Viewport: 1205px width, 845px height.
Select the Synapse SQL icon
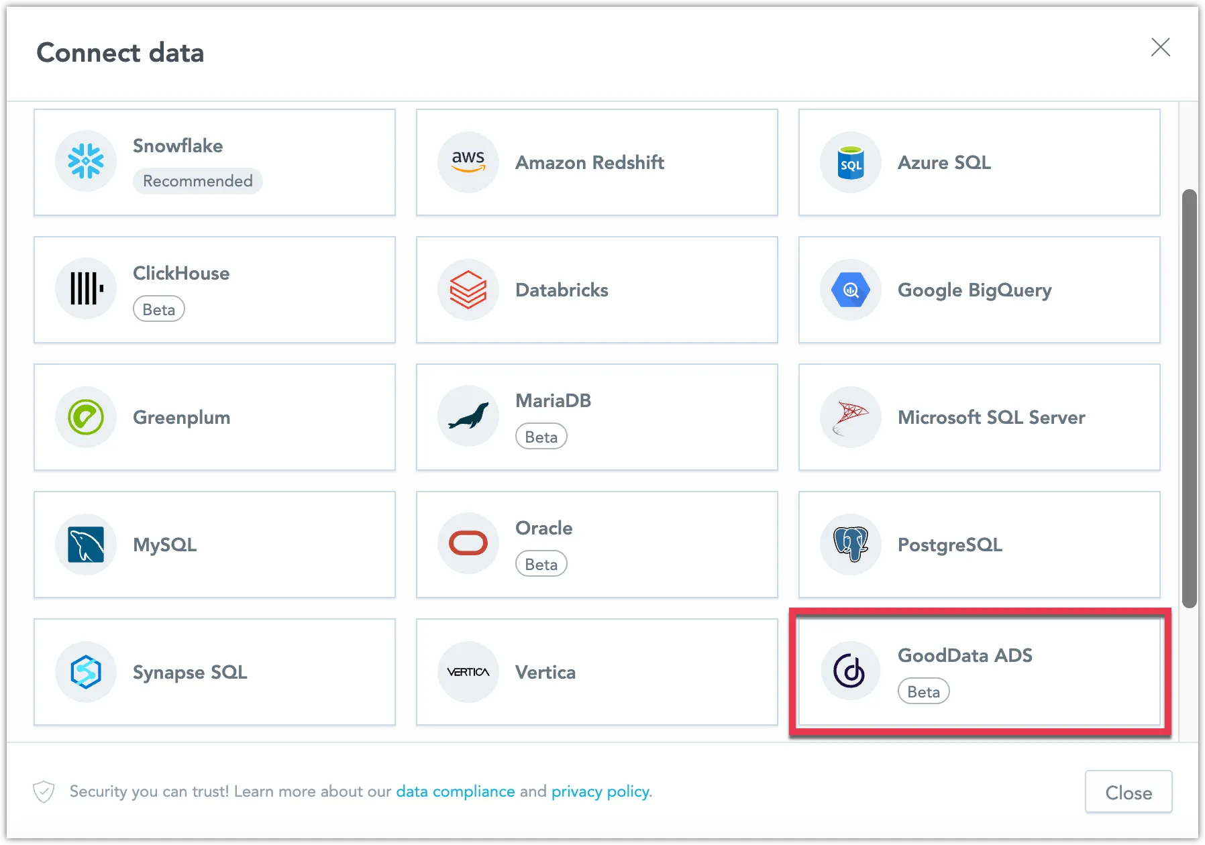86,671
